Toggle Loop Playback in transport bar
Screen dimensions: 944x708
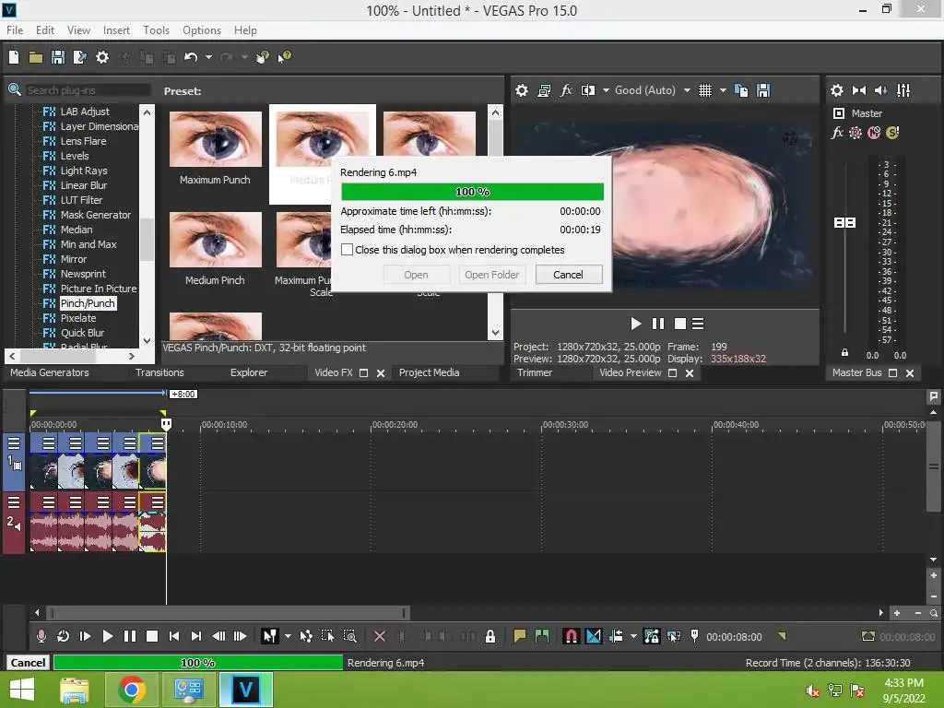click(63, 636)
